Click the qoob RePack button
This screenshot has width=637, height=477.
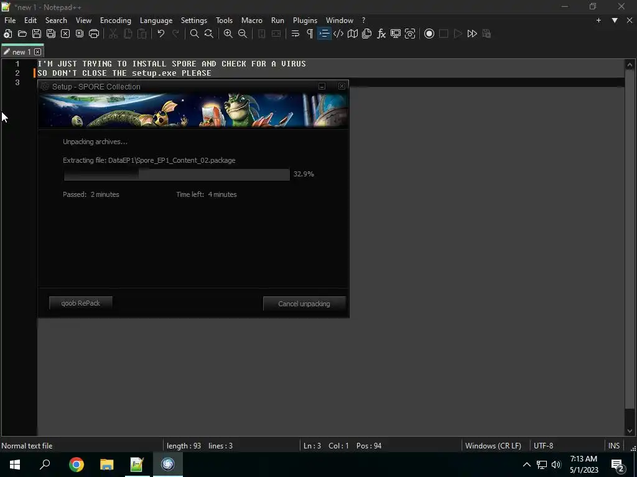click(x=80, y=303)
